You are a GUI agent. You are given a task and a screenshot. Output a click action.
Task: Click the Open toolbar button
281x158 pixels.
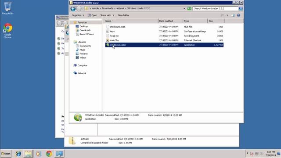[92, 15]
